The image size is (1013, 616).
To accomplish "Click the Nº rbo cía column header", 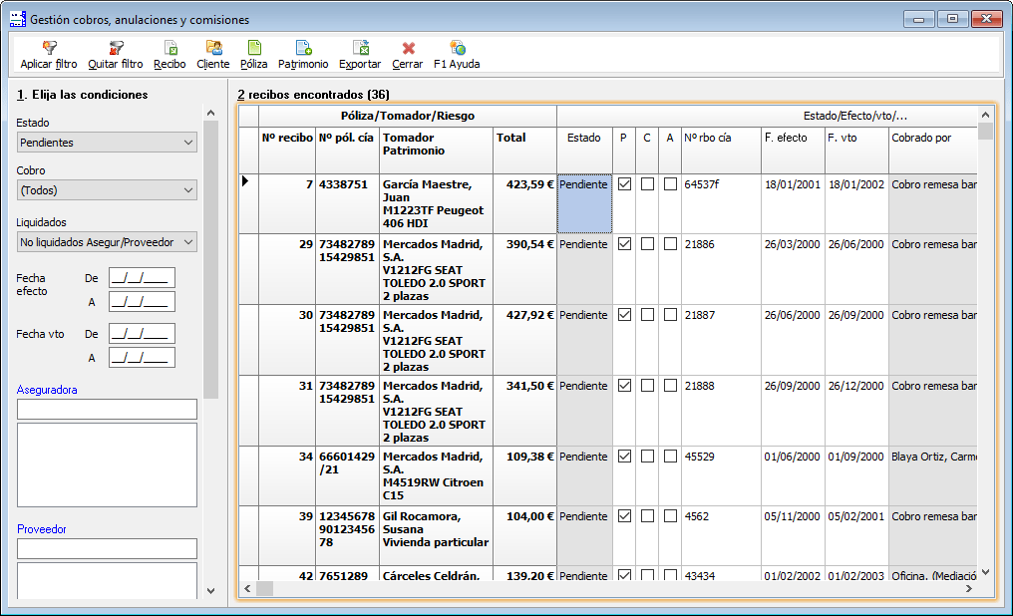I will [721, 151].
